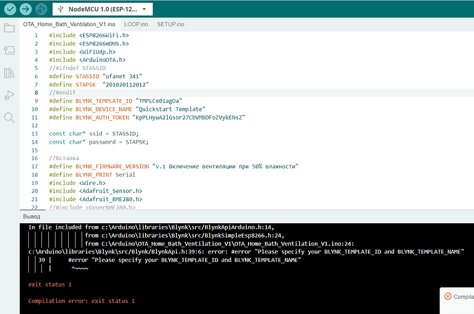Click line 2 #include <ESP8266mDNS.h>
This screenshot has height=314, width=474.
89,43
